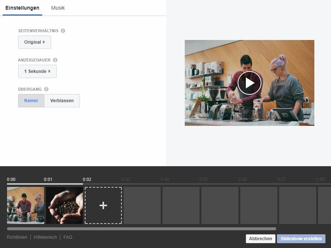331x248 pixels.
Task: Add a new image with plus slot
Action: coord(103,205)
